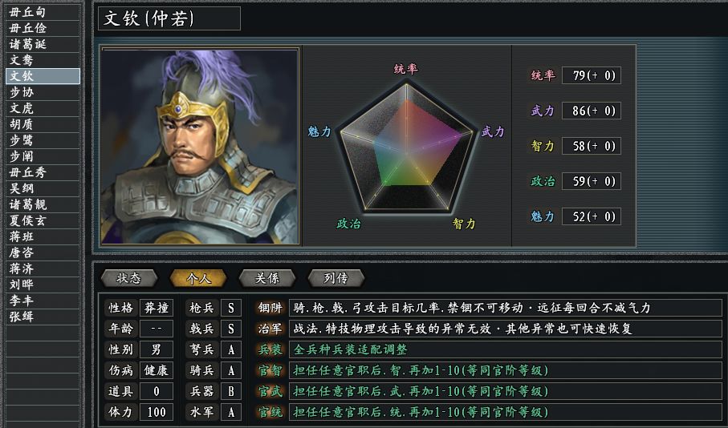Click the portrait of 文钦

click(199, 146)
